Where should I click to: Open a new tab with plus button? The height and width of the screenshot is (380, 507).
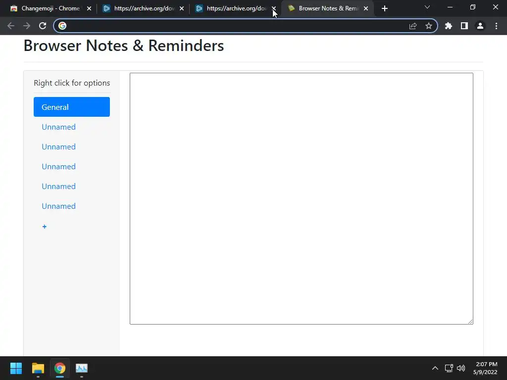[x=384, y=8]
